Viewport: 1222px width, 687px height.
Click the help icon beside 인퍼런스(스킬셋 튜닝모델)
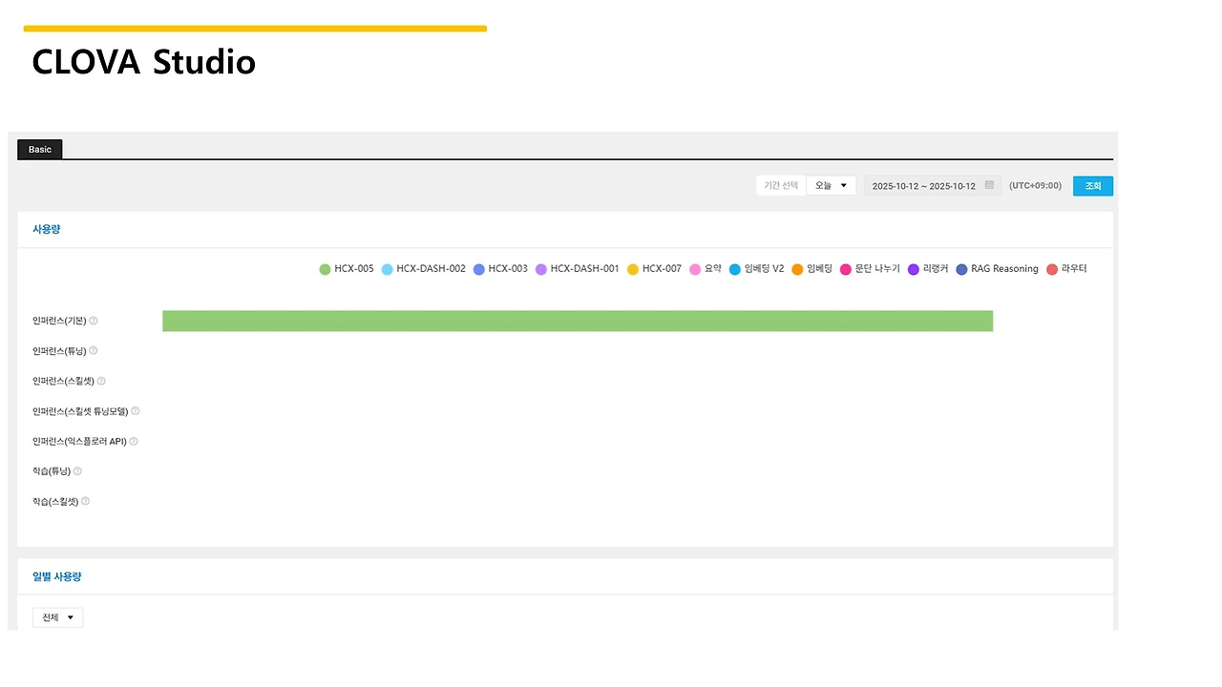pos(135,411)
